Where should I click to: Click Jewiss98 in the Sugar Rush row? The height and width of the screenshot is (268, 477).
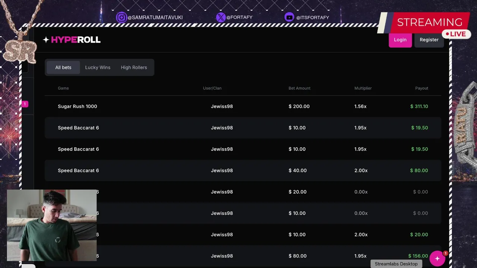coord(222,106)
